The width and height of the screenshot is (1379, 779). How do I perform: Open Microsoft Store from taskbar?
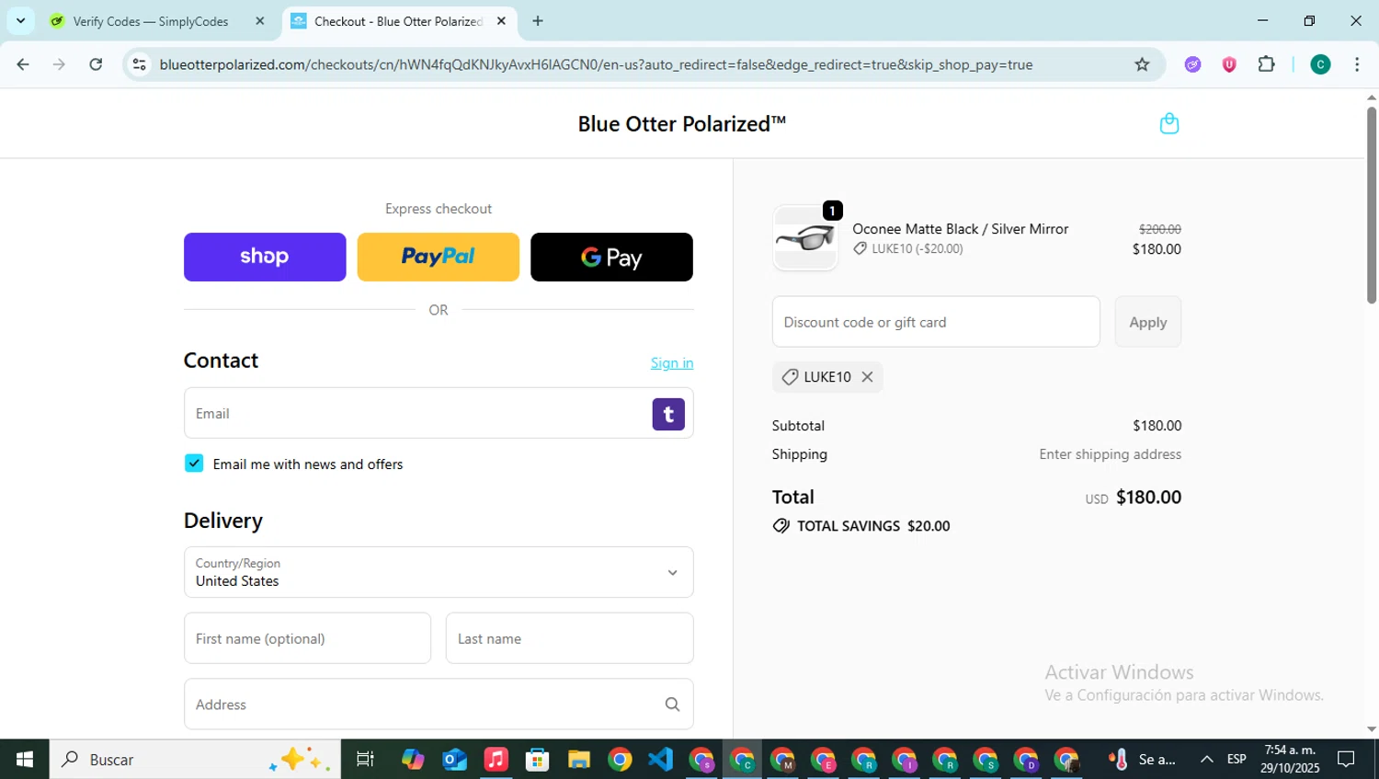(537, 760)
